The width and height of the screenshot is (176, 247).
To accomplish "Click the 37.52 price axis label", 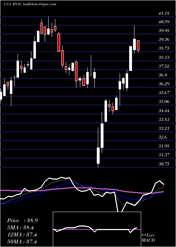I will [164, 66].
